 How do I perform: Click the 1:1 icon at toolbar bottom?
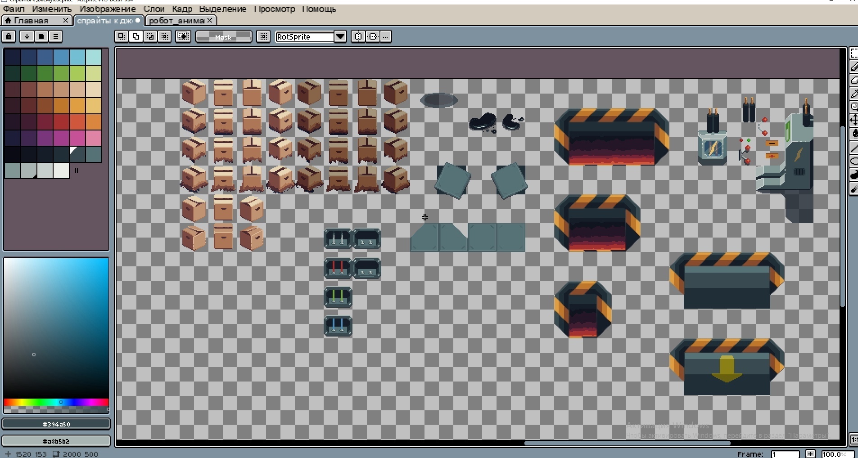click(x=853, y=439)
